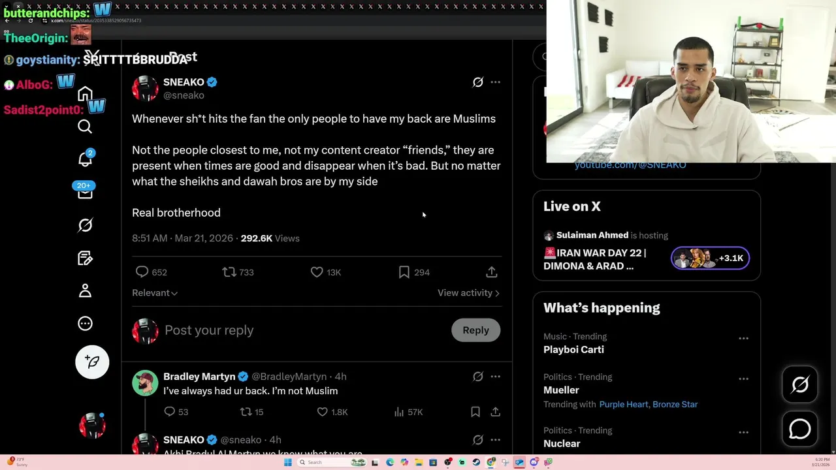Viewport: 836px width, 470px height.
Task: Open reply comments icon showing 652
Action: point(142,272)
